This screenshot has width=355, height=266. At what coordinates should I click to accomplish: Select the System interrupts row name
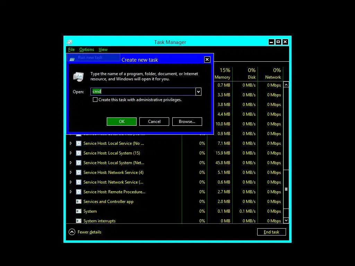(x=99, y=221)
